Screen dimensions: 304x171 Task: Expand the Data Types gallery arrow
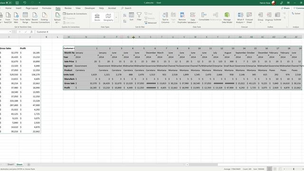[116, 18]
